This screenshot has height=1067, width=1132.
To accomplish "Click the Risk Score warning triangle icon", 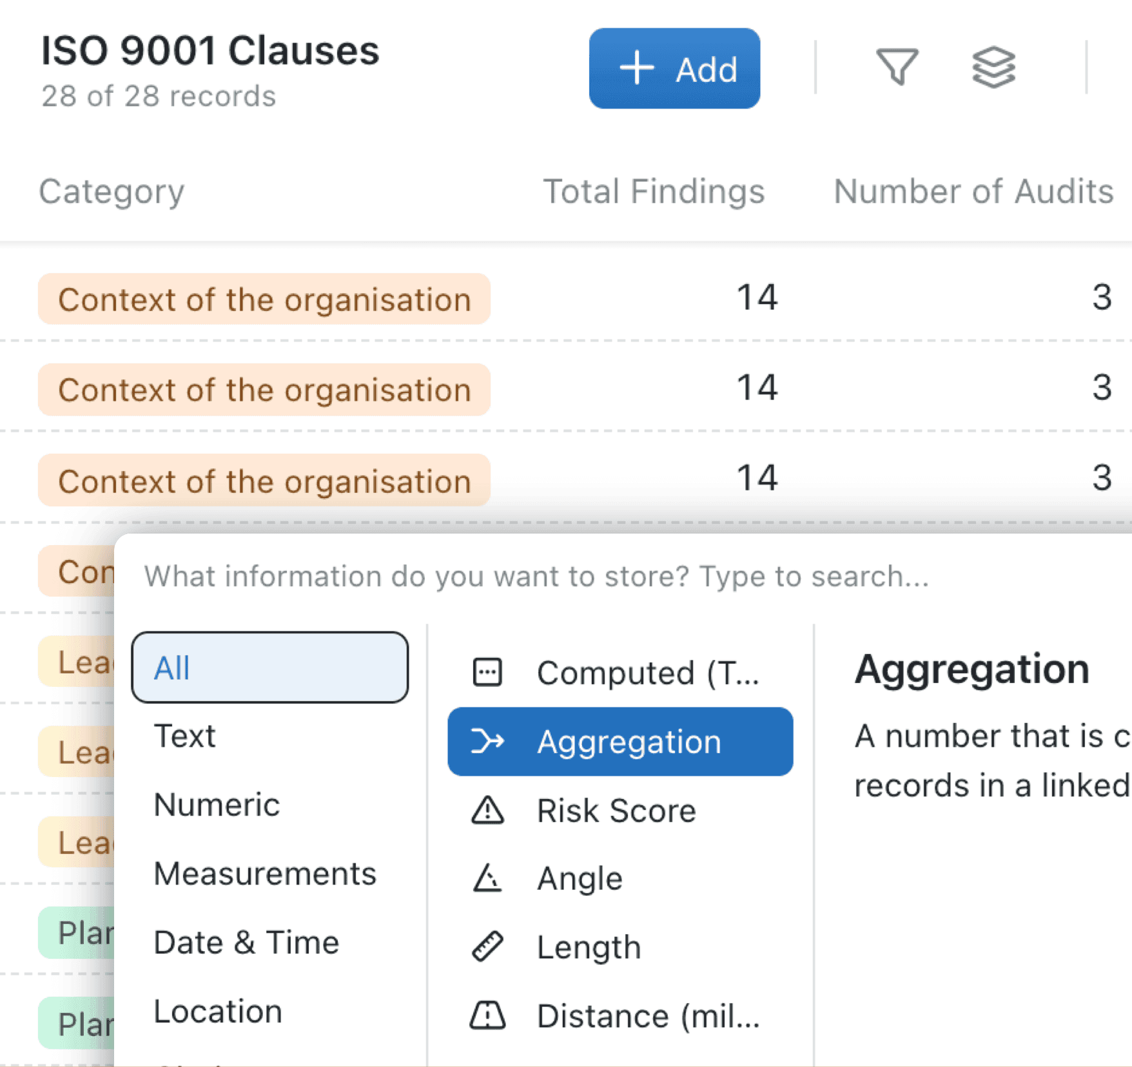I will 487,811.
